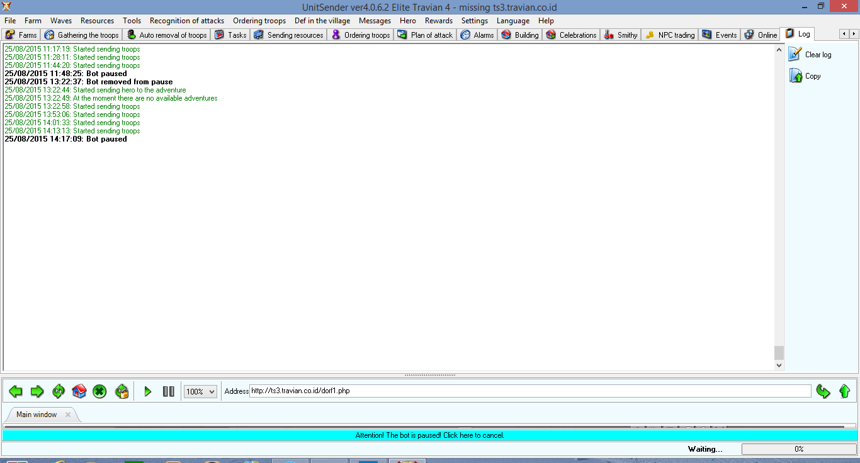The height and width of the screenshot is (463, 860).
Task: Clear the log entries
Action: coord(810,55)
